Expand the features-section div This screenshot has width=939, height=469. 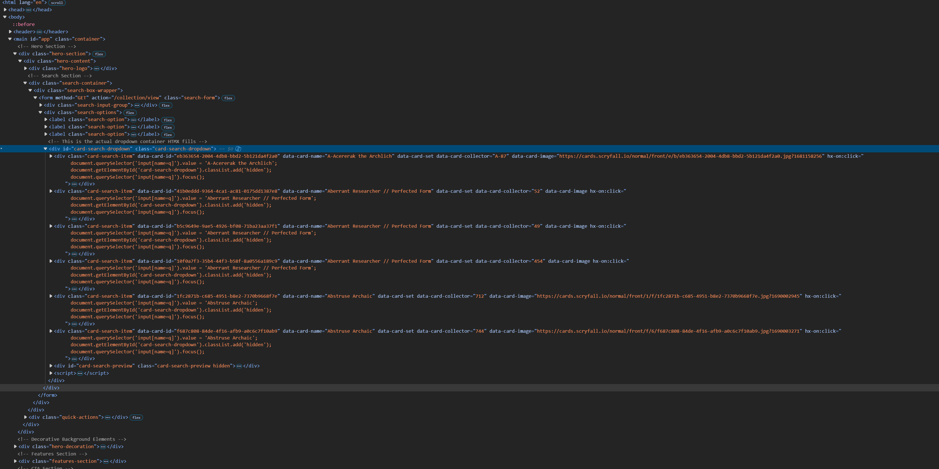(15, 461)
